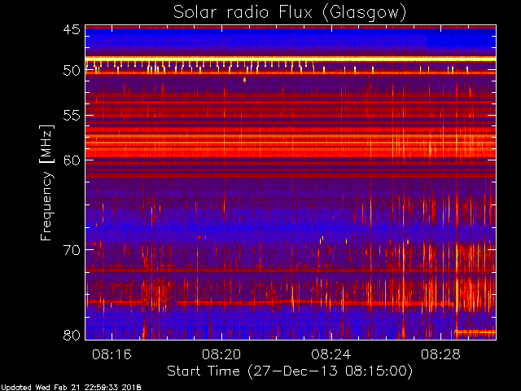Click the 70 frequency tick label
The height and width of the screenshot is (391, 521).
pyautogui.click(x=72, y=250)
